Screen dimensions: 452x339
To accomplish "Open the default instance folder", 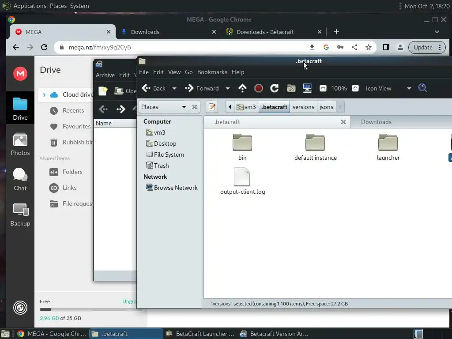I will pos(315,147).
